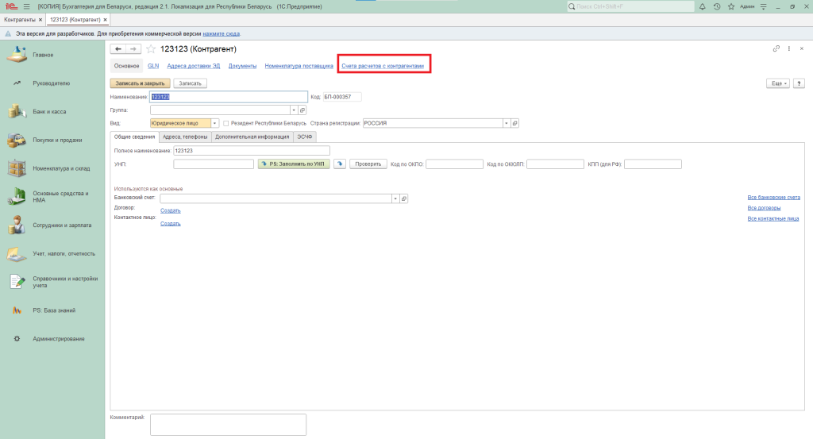Open the history clock icon
This screenshot has height=439, width=813.
[x=717, y=6]
